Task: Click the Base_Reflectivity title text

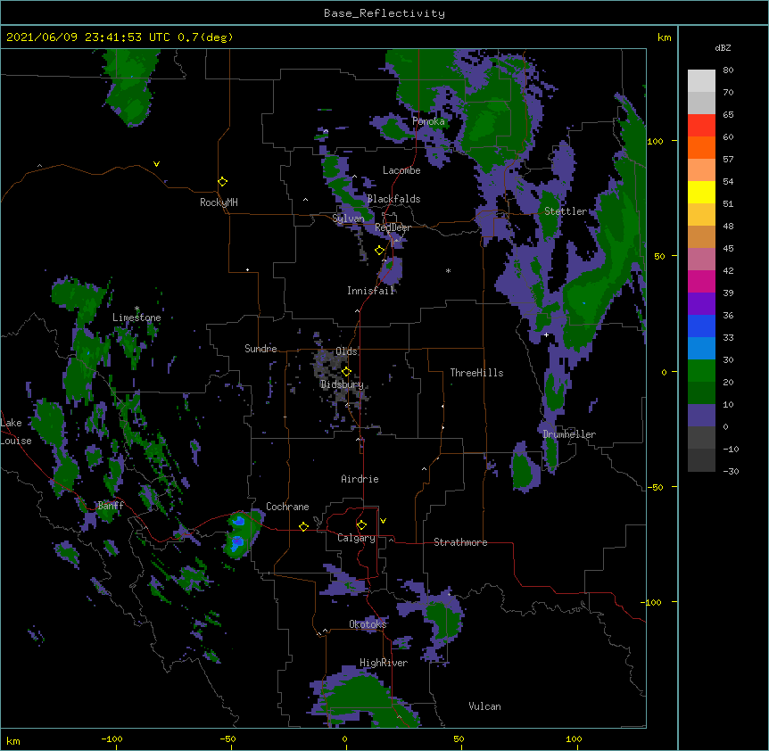Action: 384,13
